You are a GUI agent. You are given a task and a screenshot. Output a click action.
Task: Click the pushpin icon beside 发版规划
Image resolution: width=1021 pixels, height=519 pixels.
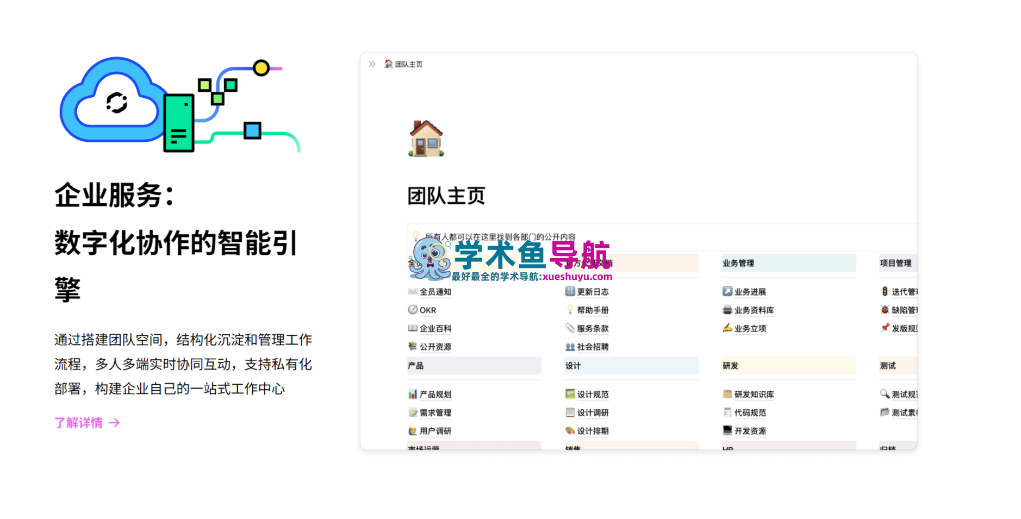[x=885, y=328]
